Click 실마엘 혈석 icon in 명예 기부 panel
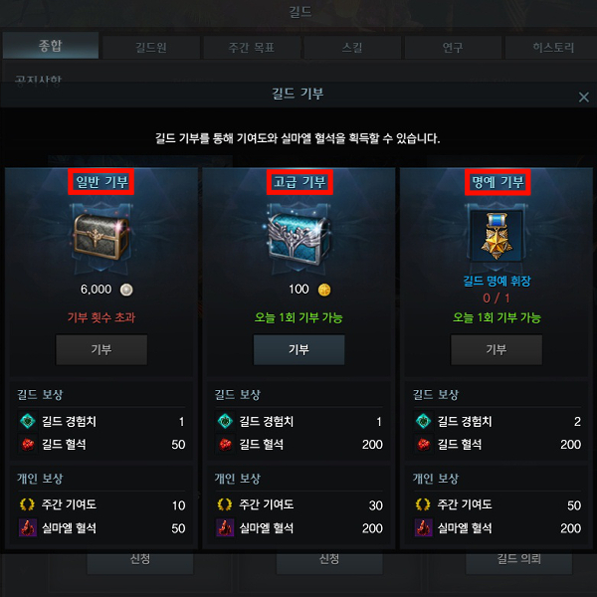The width and height of the screenshot is (597, 597). pyautogui.click(x=424, y=528)
